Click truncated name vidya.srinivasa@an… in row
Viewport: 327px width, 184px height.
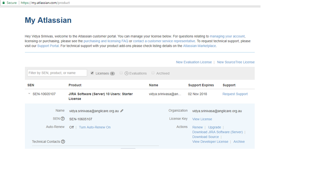click(165, 94)
